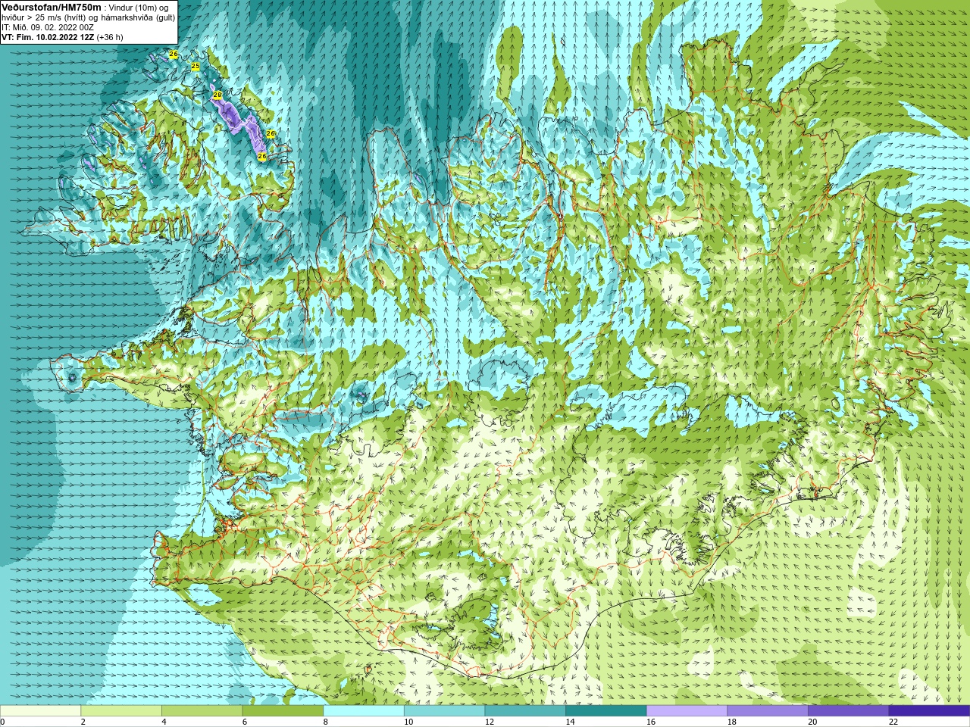The image size is (970, 727).
Task: Click the legend scale label '18'
Action: tap(732, 722)
